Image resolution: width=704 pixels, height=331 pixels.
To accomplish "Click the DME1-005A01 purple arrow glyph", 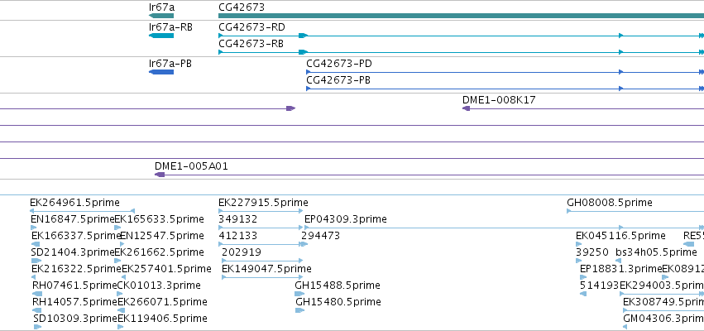I will point(160,175).
